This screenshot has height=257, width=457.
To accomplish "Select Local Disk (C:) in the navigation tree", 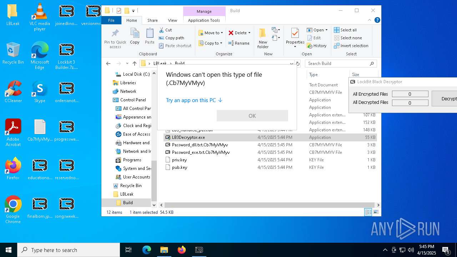I will (136, 74).
